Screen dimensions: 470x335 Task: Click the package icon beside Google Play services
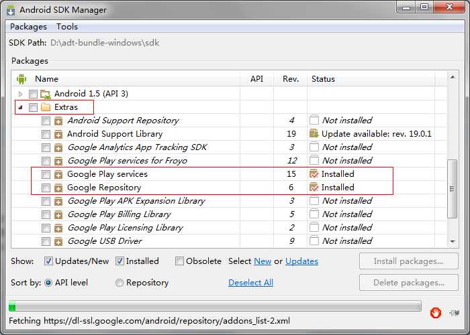pos(58,174)
